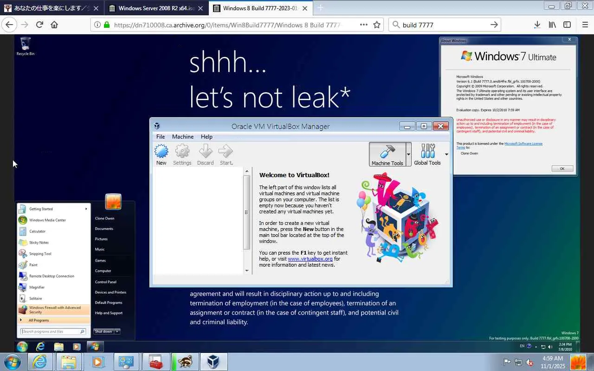594x371 pixels.
Task: Expand the Global Tools dropdown arrow
Action: pyautogui.click(x=446, y=154)
